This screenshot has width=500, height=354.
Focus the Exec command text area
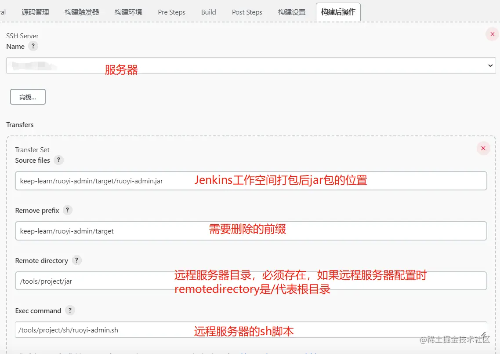click(x=251, y=330)
